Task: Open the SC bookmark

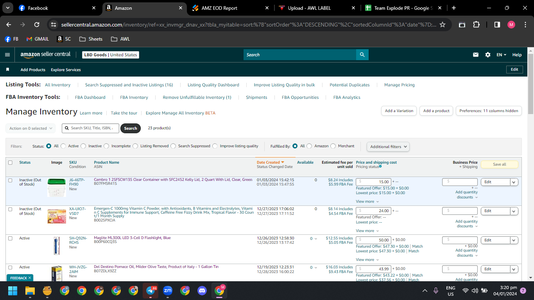Action: [64, 39]
